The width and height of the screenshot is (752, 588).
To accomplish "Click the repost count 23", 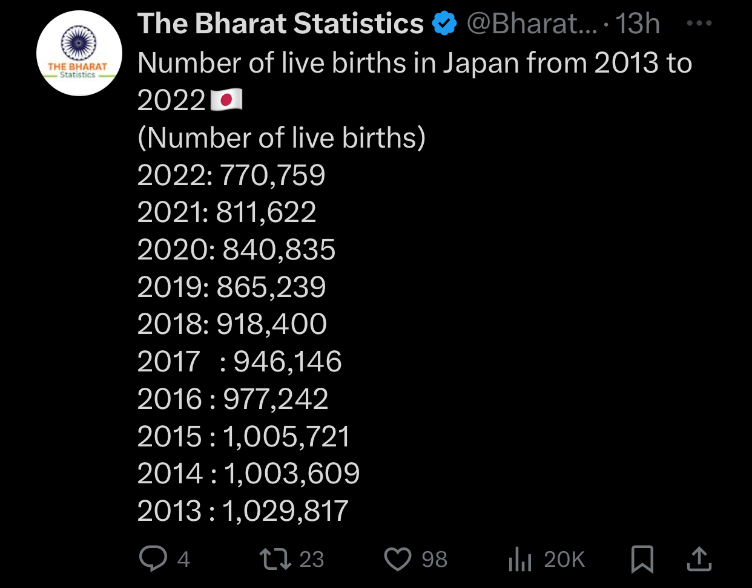I will [x=312, y=559].
